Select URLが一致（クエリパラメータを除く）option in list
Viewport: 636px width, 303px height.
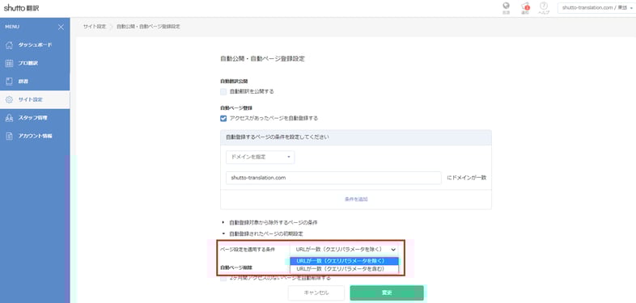pos(345,261)
